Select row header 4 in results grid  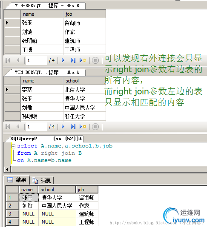click(x=13, y=222)
